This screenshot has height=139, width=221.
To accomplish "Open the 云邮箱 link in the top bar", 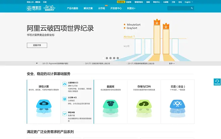I will pyautogui.click(x=166, y=2).
